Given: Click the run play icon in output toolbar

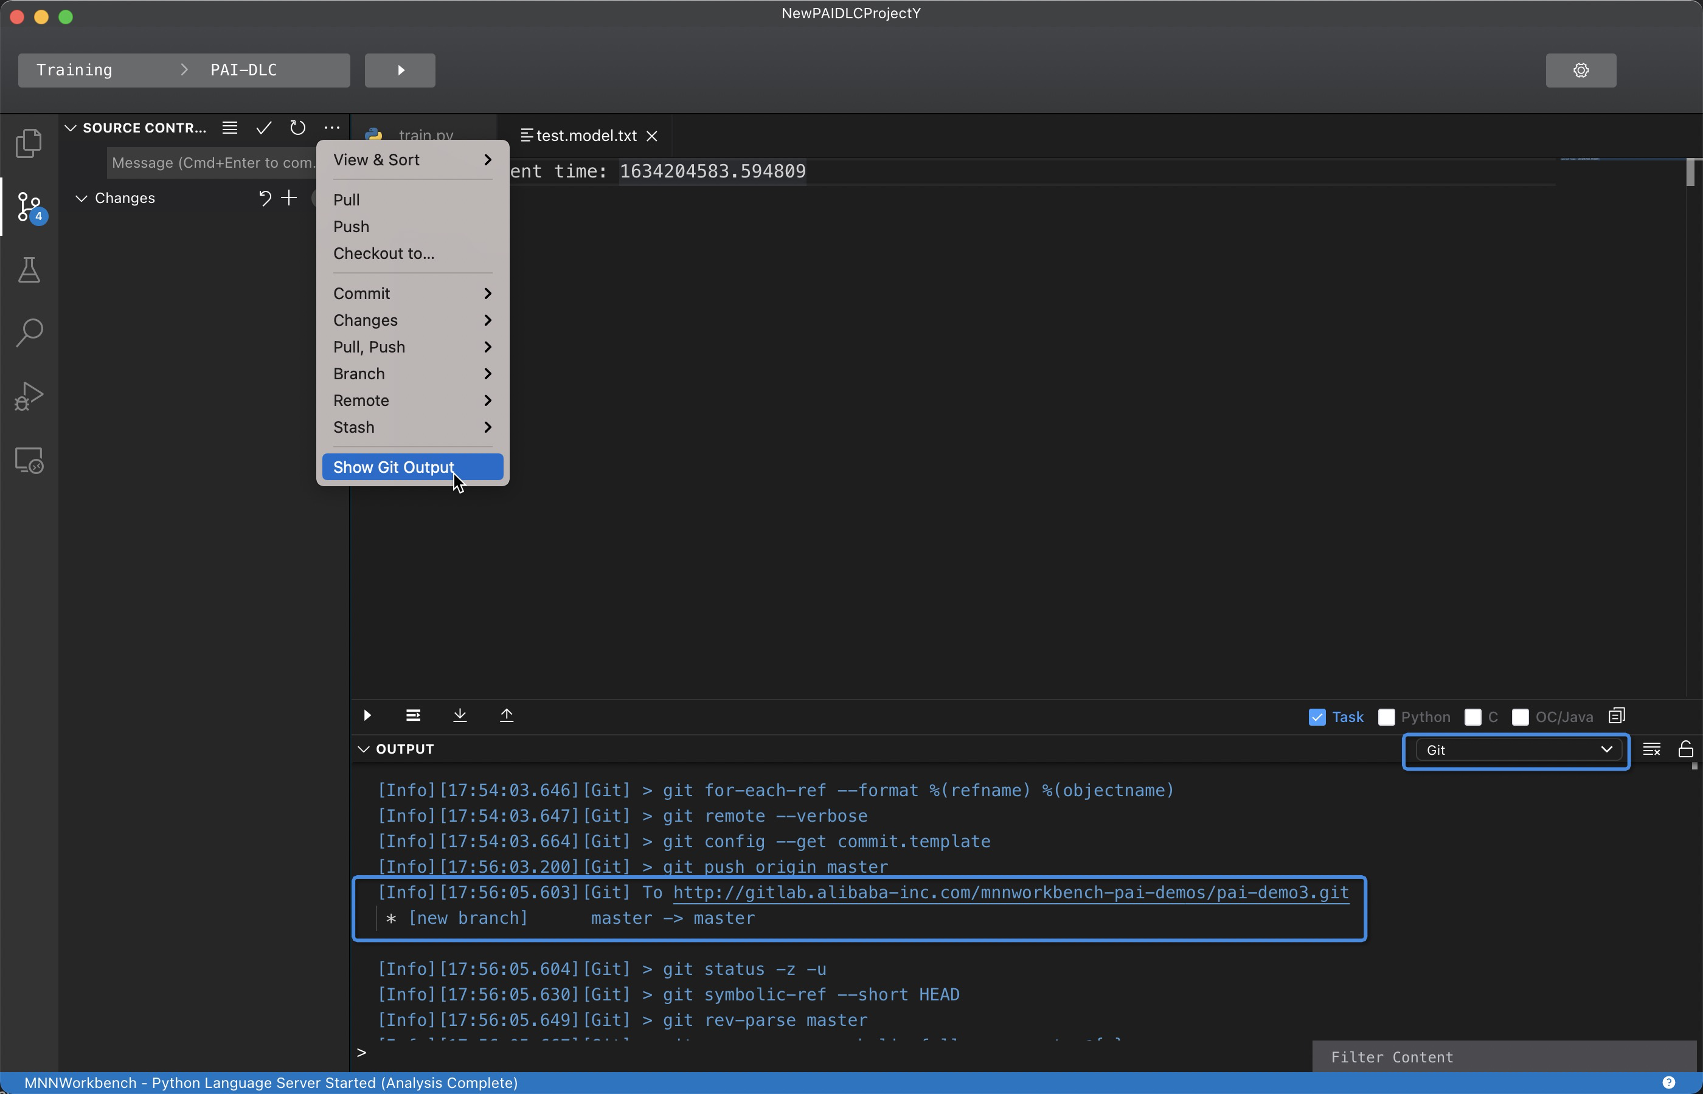Looking at the screenshot, I should [x=367, y=715].
